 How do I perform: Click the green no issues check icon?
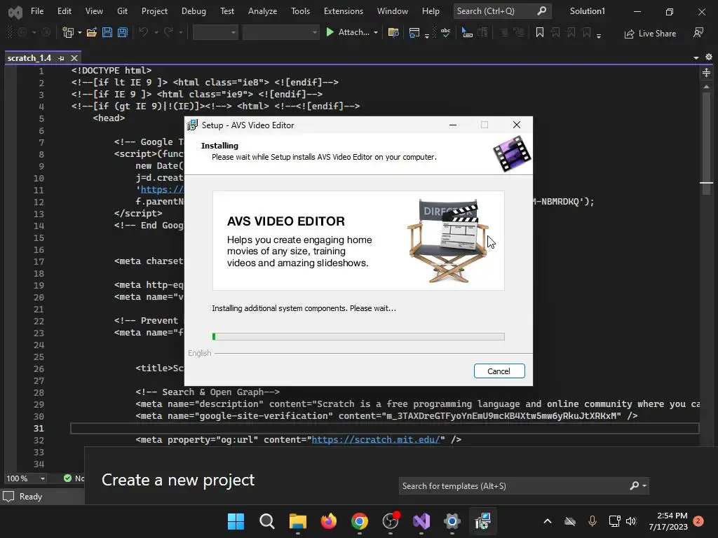68,478
